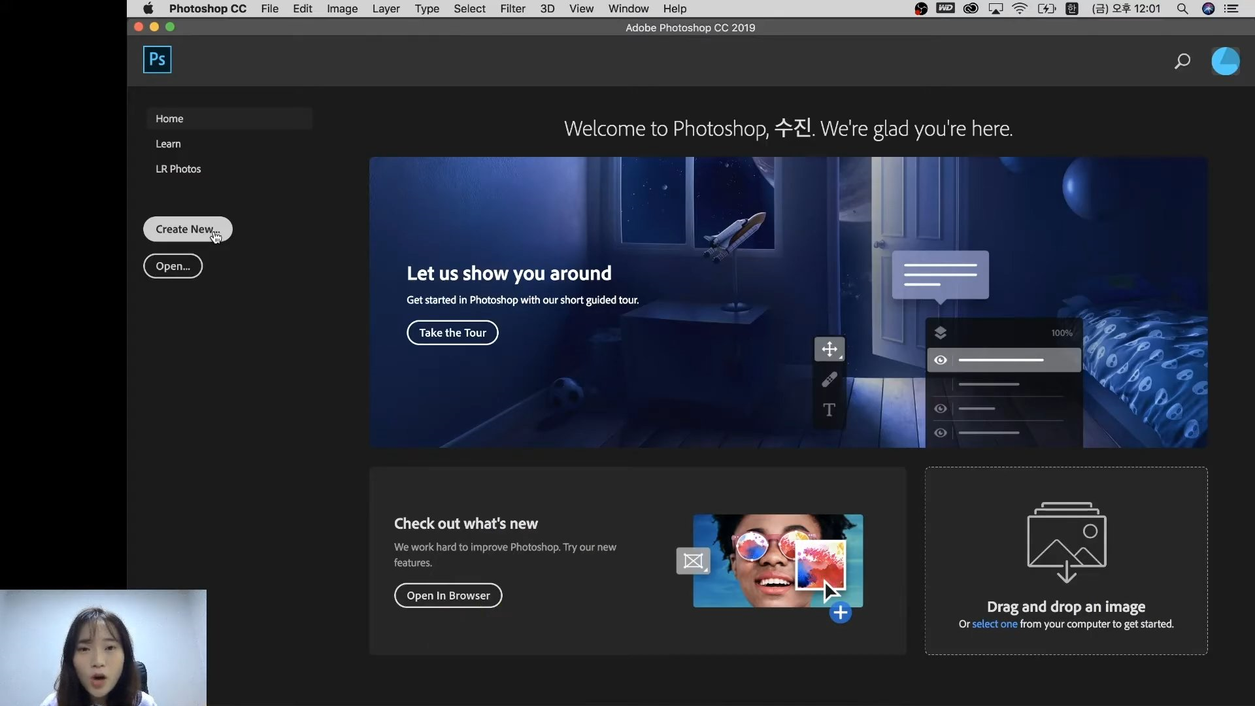Open Siri from the menu bar
This screenshot has height=706, width=1255.
(1208, 8)
